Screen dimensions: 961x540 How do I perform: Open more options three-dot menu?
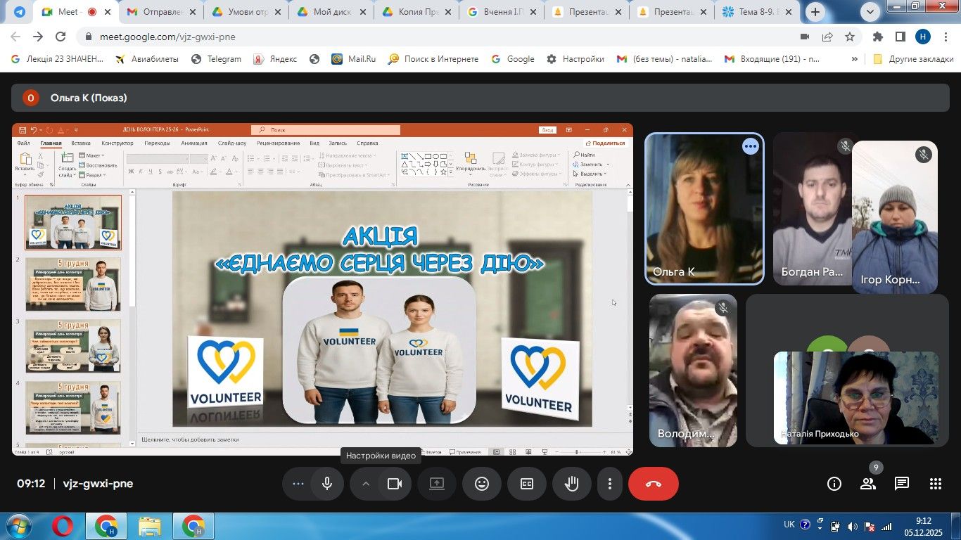(609, 484)
